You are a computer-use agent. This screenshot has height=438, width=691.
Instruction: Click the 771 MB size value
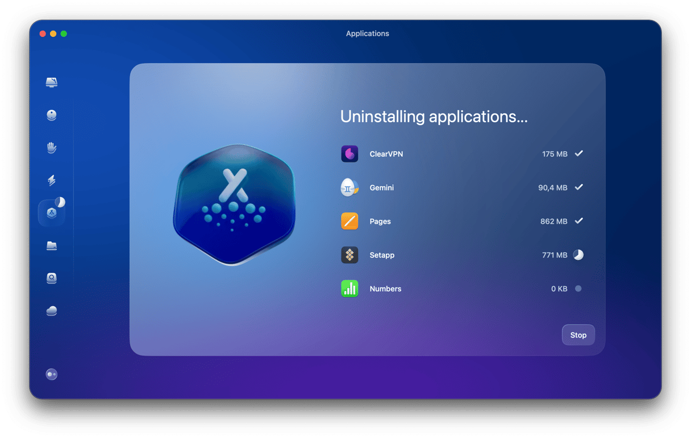[x=555, y=255]
